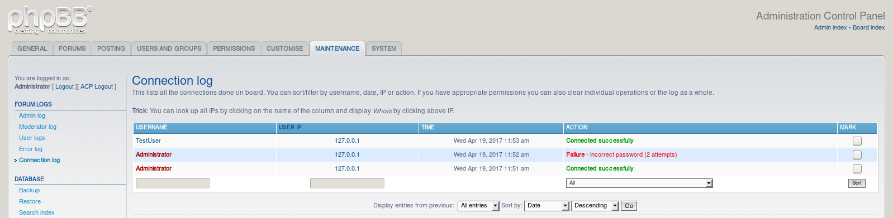Open the Permissions tab
This screenshot has width=893, height=218.
234,49
